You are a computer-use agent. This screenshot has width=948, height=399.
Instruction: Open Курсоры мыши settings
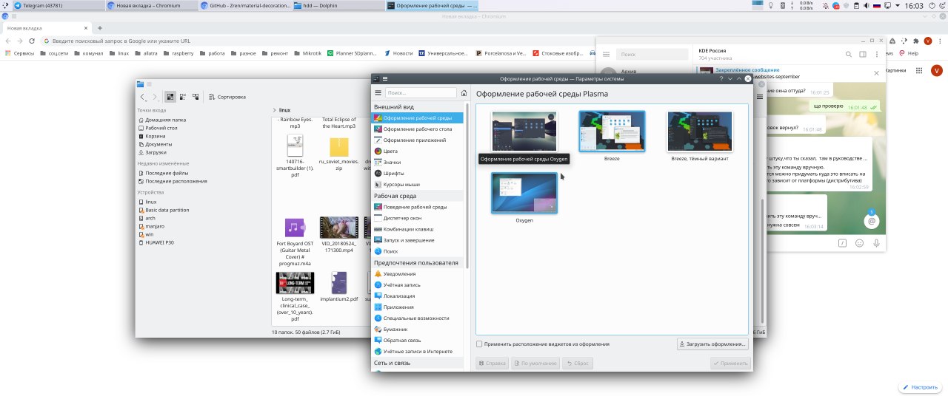coord(418,184)
